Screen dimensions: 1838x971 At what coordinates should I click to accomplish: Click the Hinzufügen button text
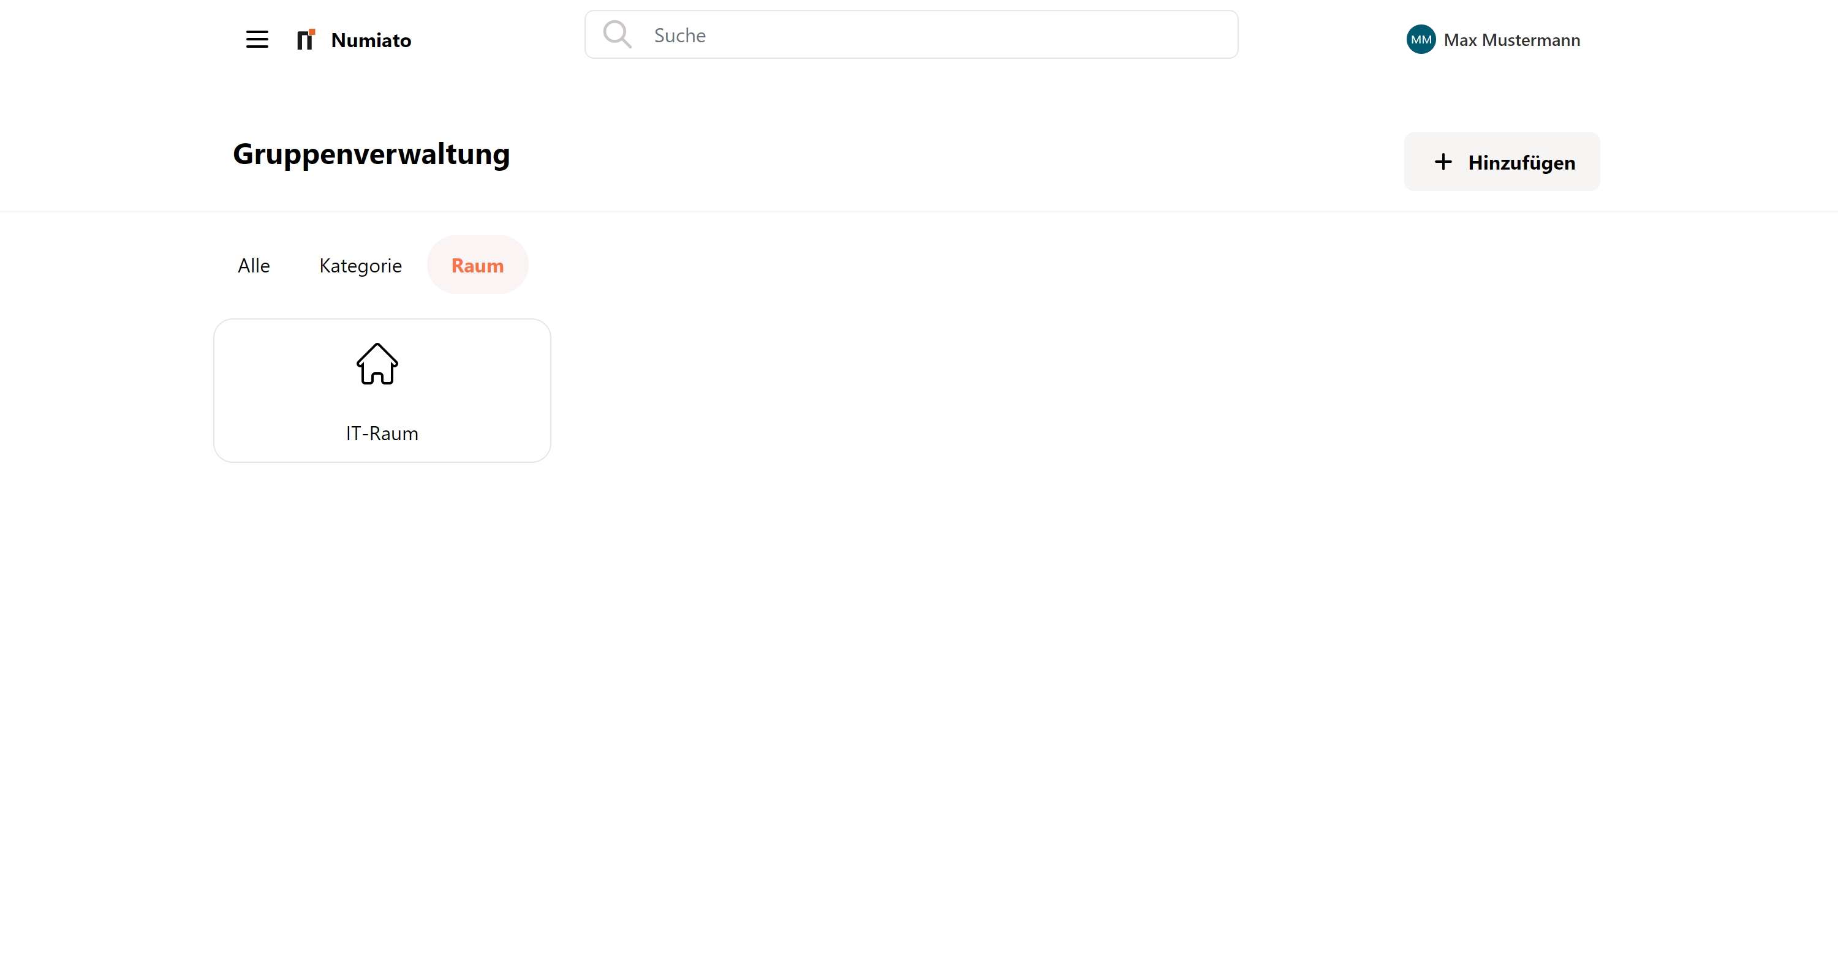point(1521,162)
